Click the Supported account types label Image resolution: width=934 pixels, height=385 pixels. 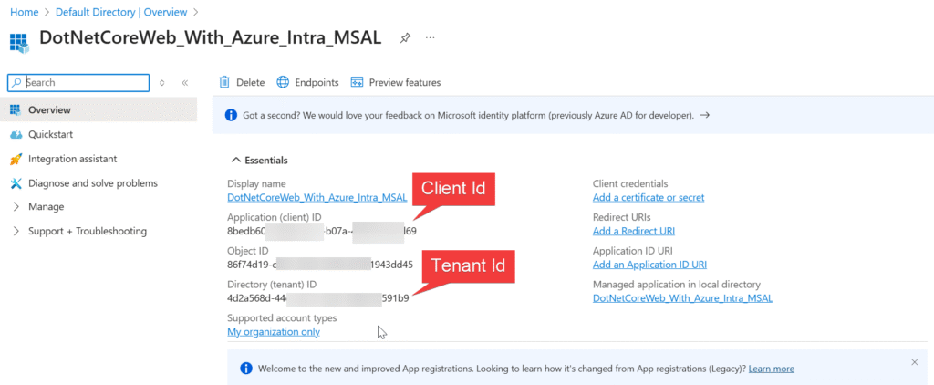pyautogui.click(x=282, y=318)
